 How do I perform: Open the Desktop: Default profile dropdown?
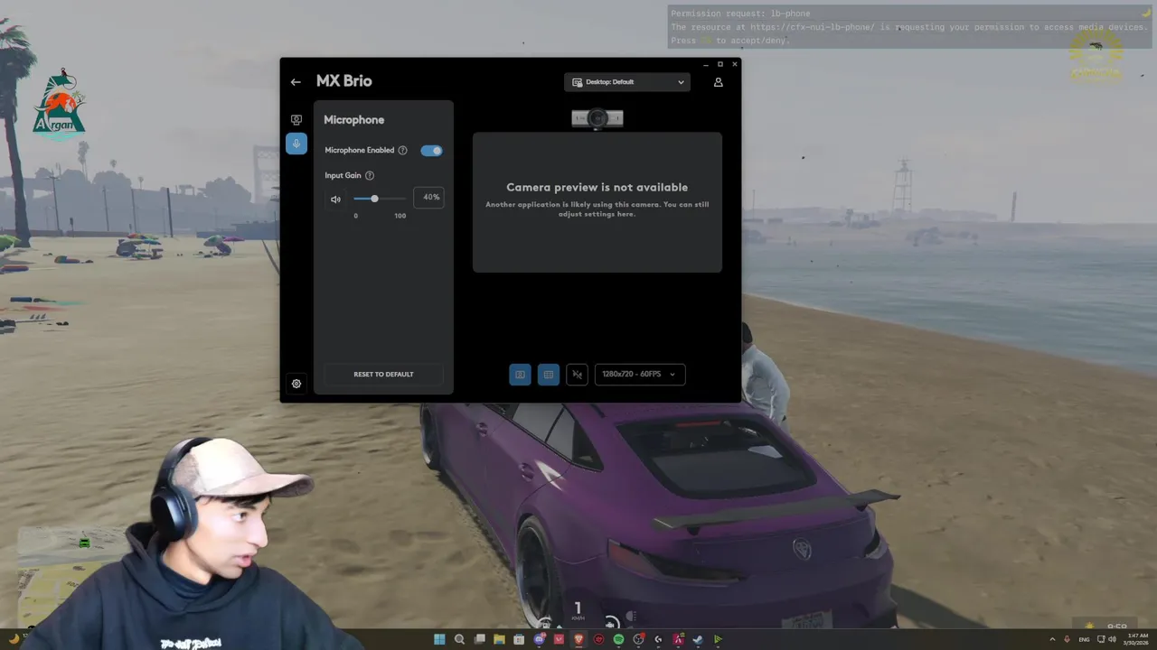[627, 82]
